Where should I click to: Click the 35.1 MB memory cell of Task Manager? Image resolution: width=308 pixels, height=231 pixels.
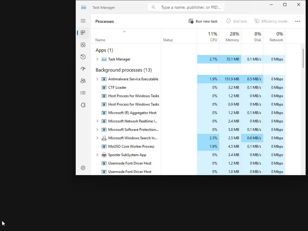point(230,59)
